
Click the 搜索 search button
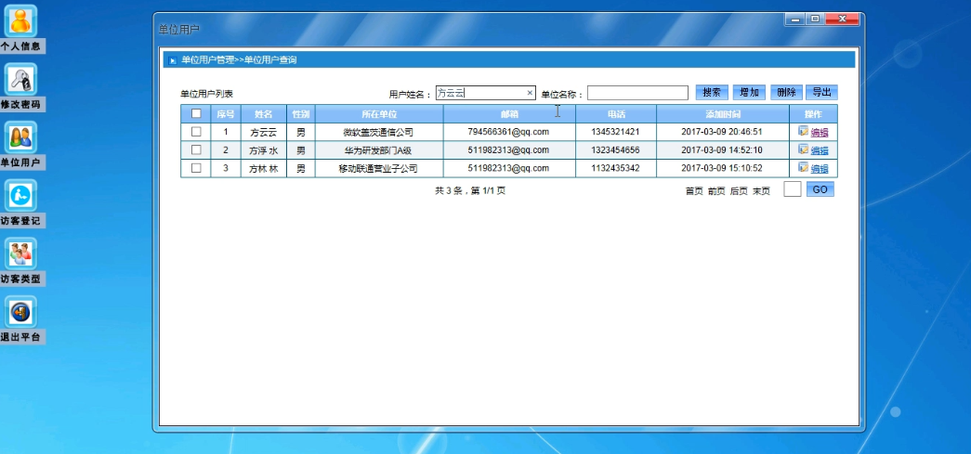[712, 92]
